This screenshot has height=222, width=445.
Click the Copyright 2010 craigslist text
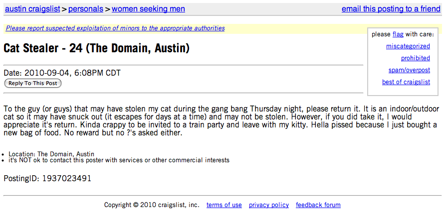click(x=152, y=205)
